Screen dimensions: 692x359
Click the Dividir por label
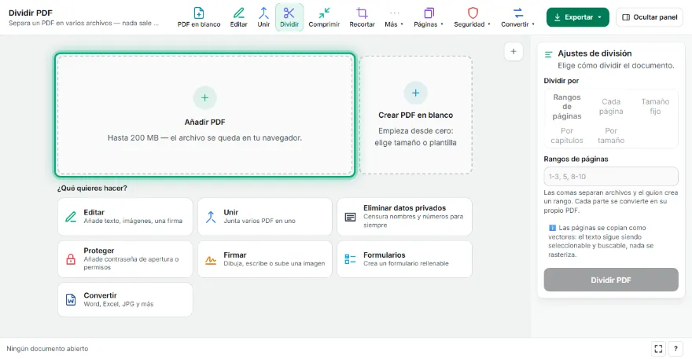(561, 81)
